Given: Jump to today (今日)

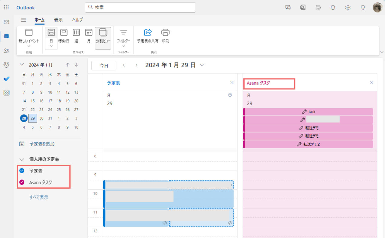Looking at the screenshot, I should (104, 65).
